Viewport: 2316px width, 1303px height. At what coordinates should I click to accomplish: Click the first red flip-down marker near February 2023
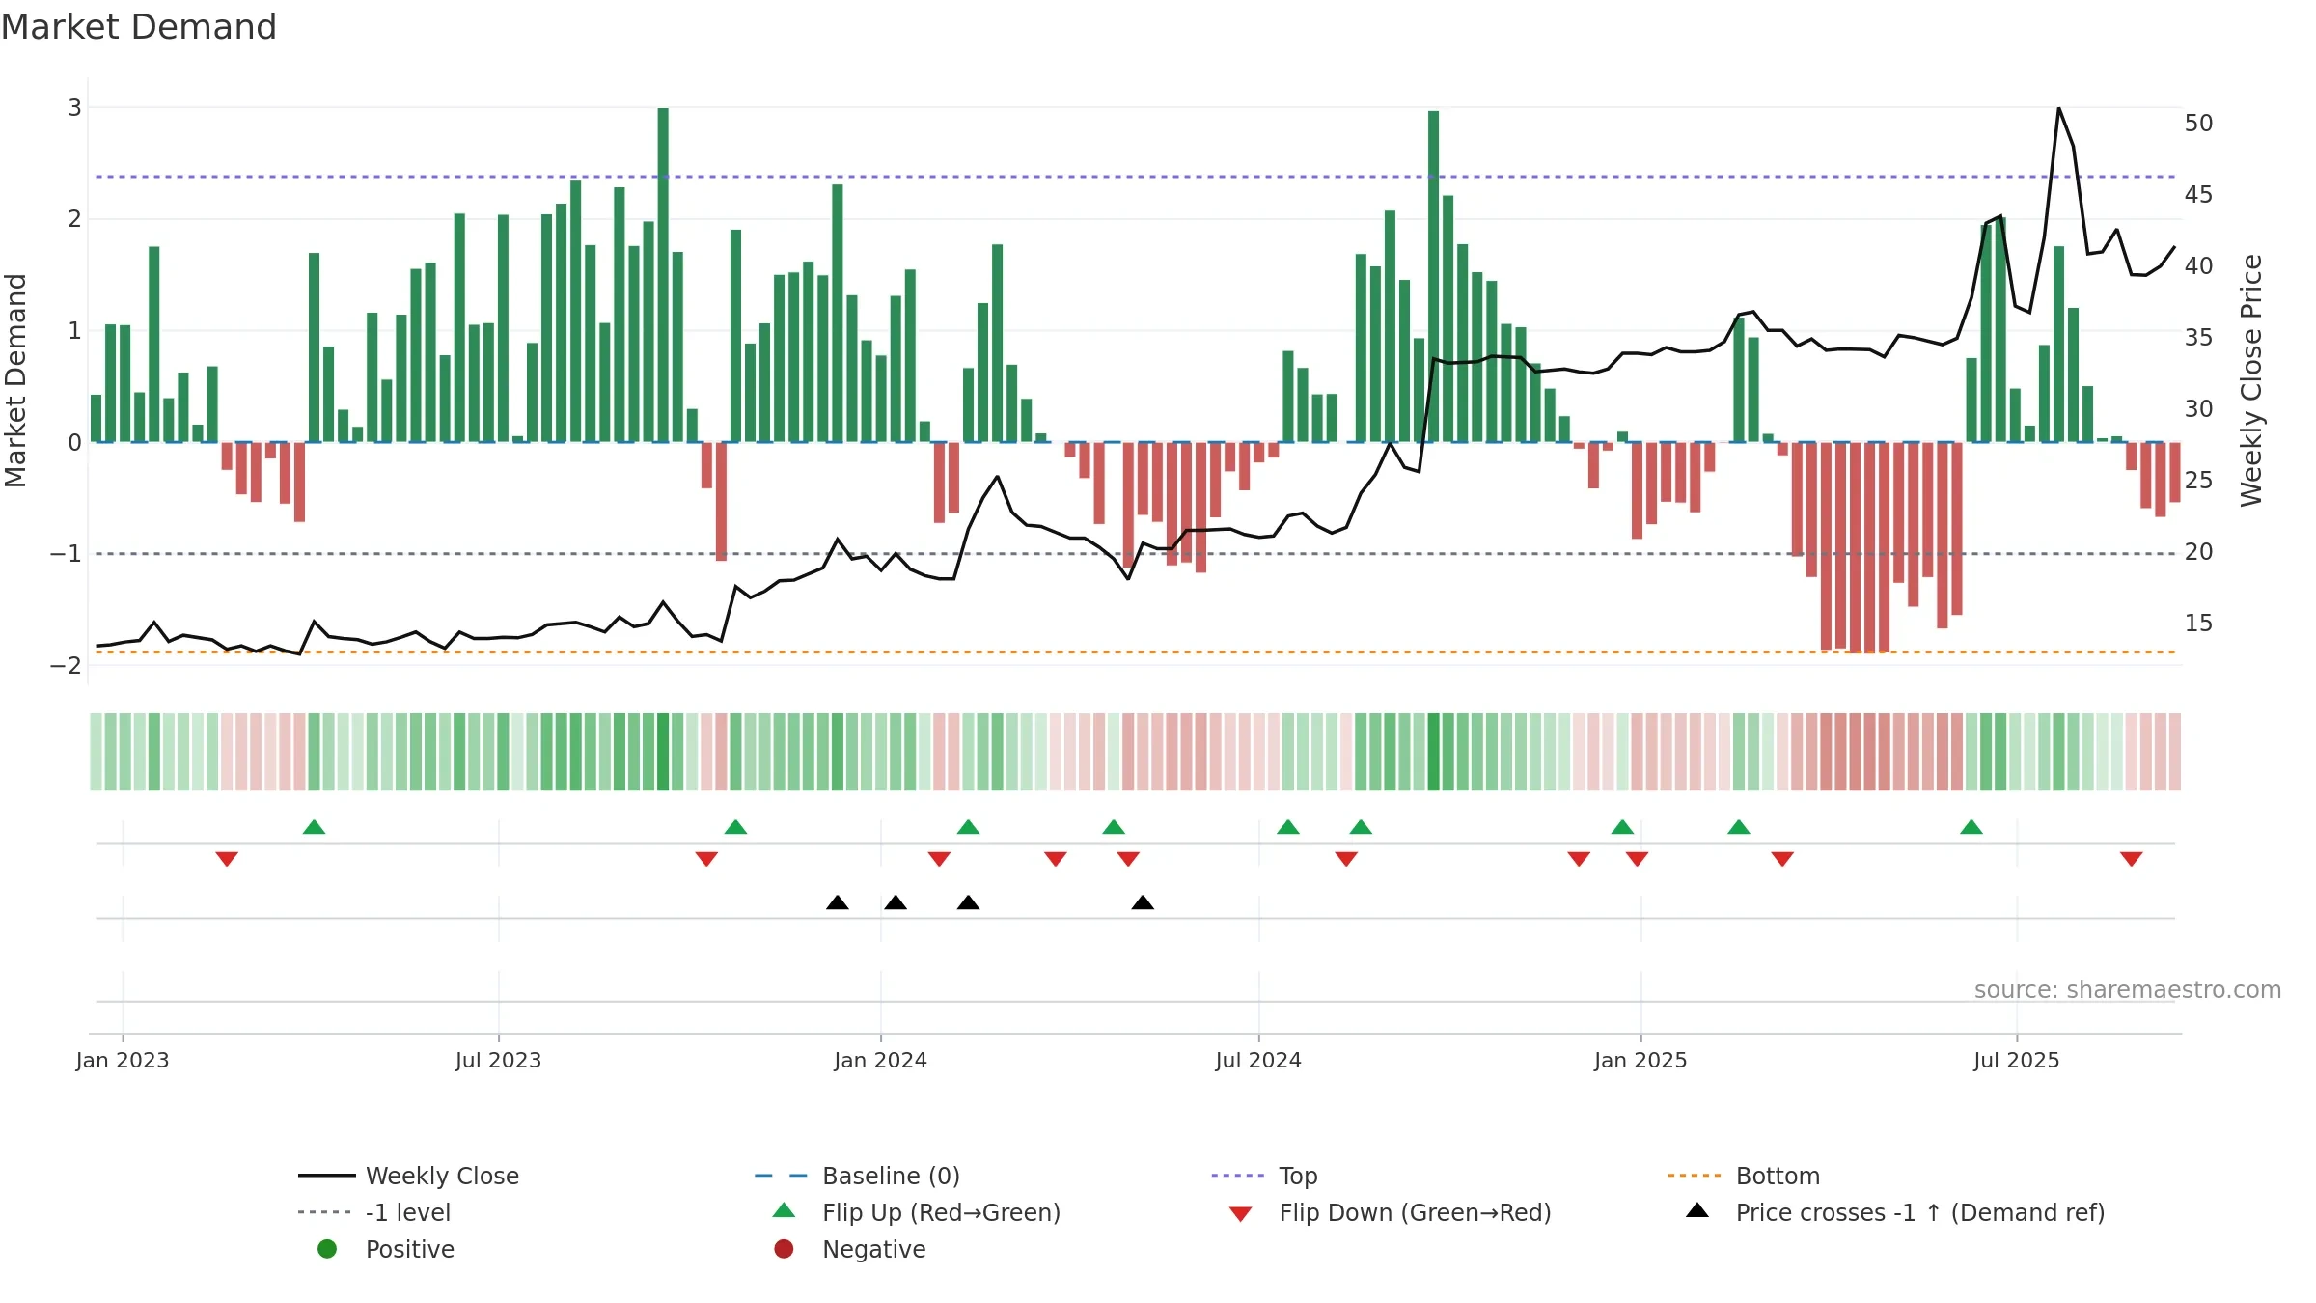click(227, 859)
